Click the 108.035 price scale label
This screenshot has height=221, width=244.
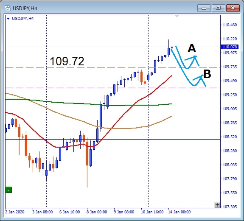pos(230,165)
